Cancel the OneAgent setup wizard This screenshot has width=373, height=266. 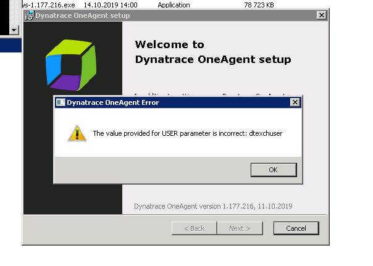[x=296, y=228]
